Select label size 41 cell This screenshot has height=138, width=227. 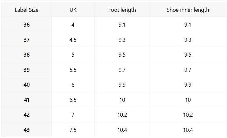(x=27, y=100)
